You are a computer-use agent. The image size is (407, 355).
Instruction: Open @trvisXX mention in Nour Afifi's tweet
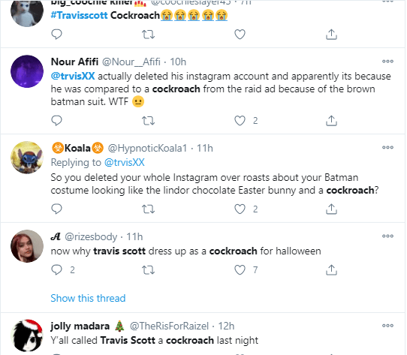[x=73, y=76]
